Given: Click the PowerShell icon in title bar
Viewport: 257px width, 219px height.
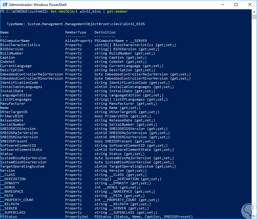Looking at the screenshot, I should tap(4, 5).
